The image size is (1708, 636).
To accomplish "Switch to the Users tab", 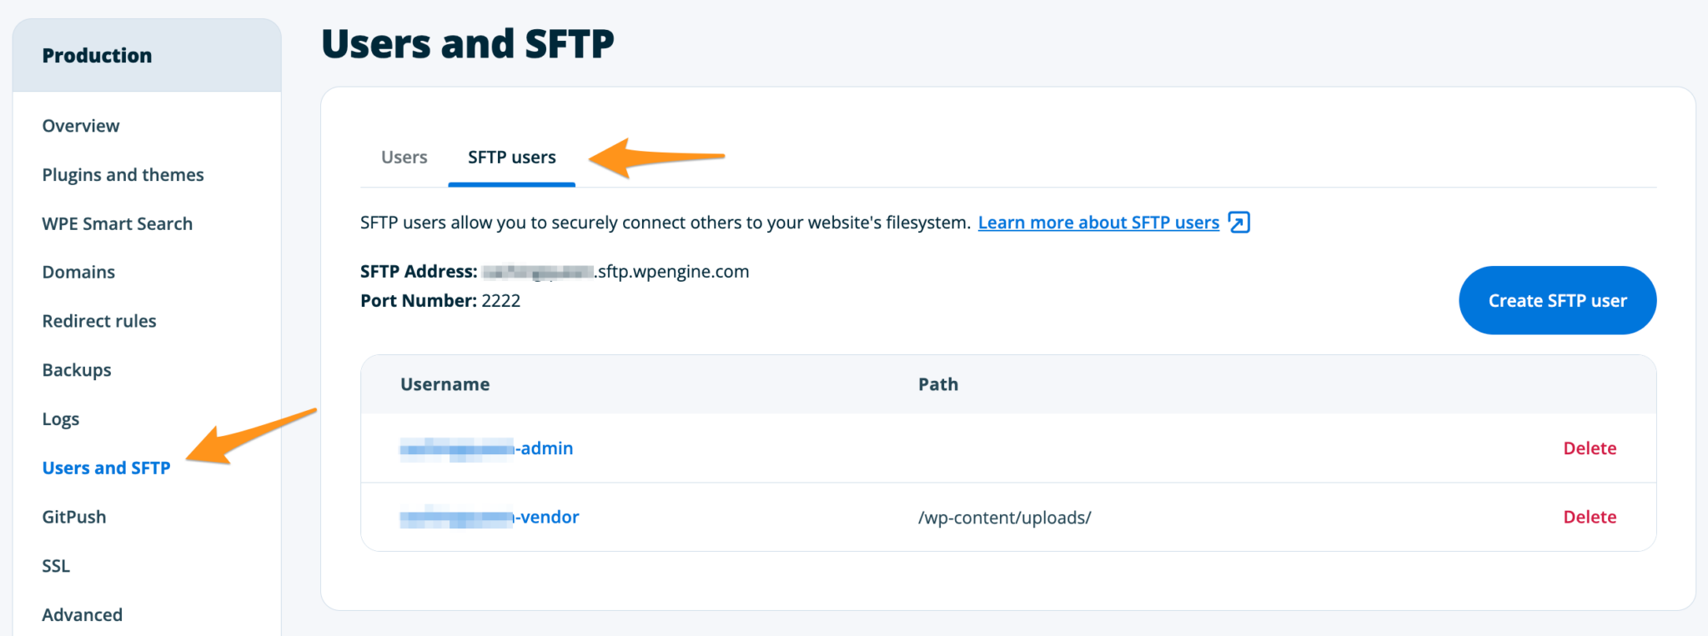I will tap(404, 158).
